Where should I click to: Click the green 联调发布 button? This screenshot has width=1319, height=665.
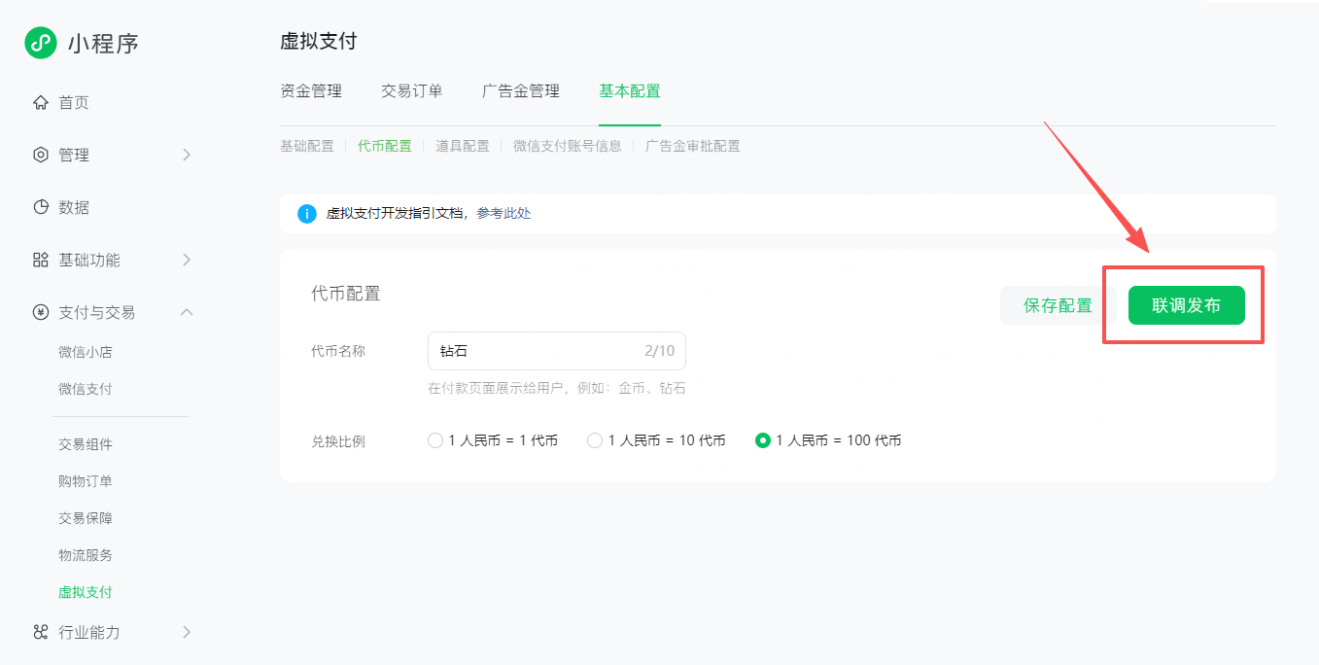(1187, 305)
